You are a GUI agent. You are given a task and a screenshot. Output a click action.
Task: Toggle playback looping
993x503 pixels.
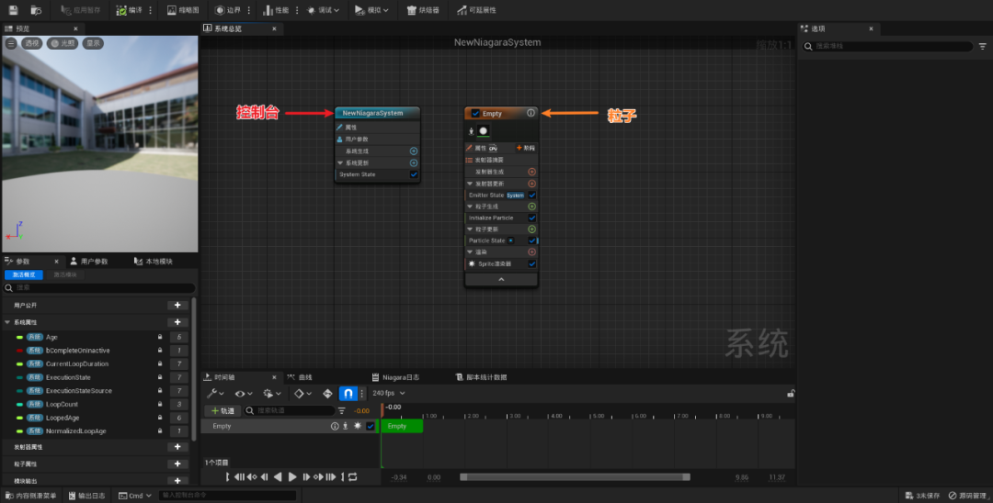click(353, 477)
